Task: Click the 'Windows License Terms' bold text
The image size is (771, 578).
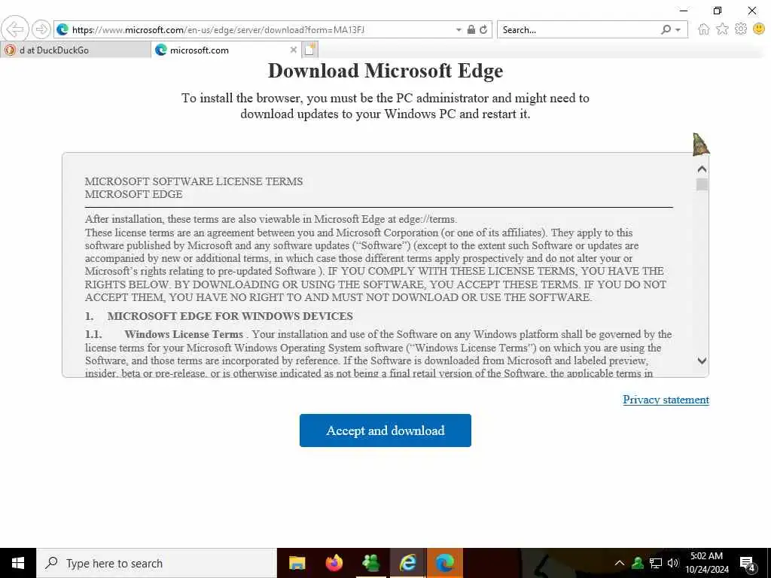Action: coord(184,334)
